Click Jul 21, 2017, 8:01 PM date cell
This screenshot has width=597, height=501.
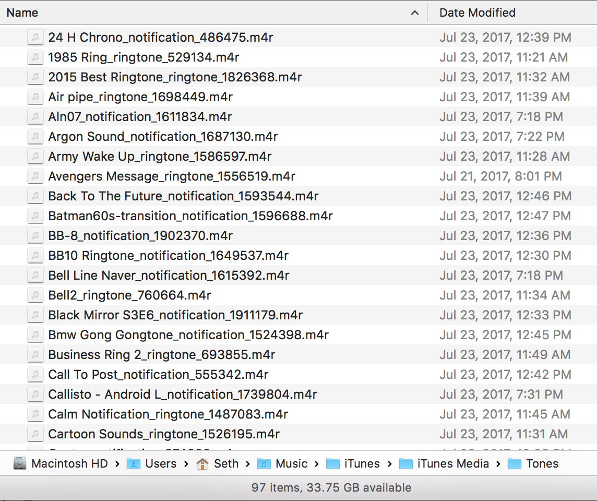[500, 176]
